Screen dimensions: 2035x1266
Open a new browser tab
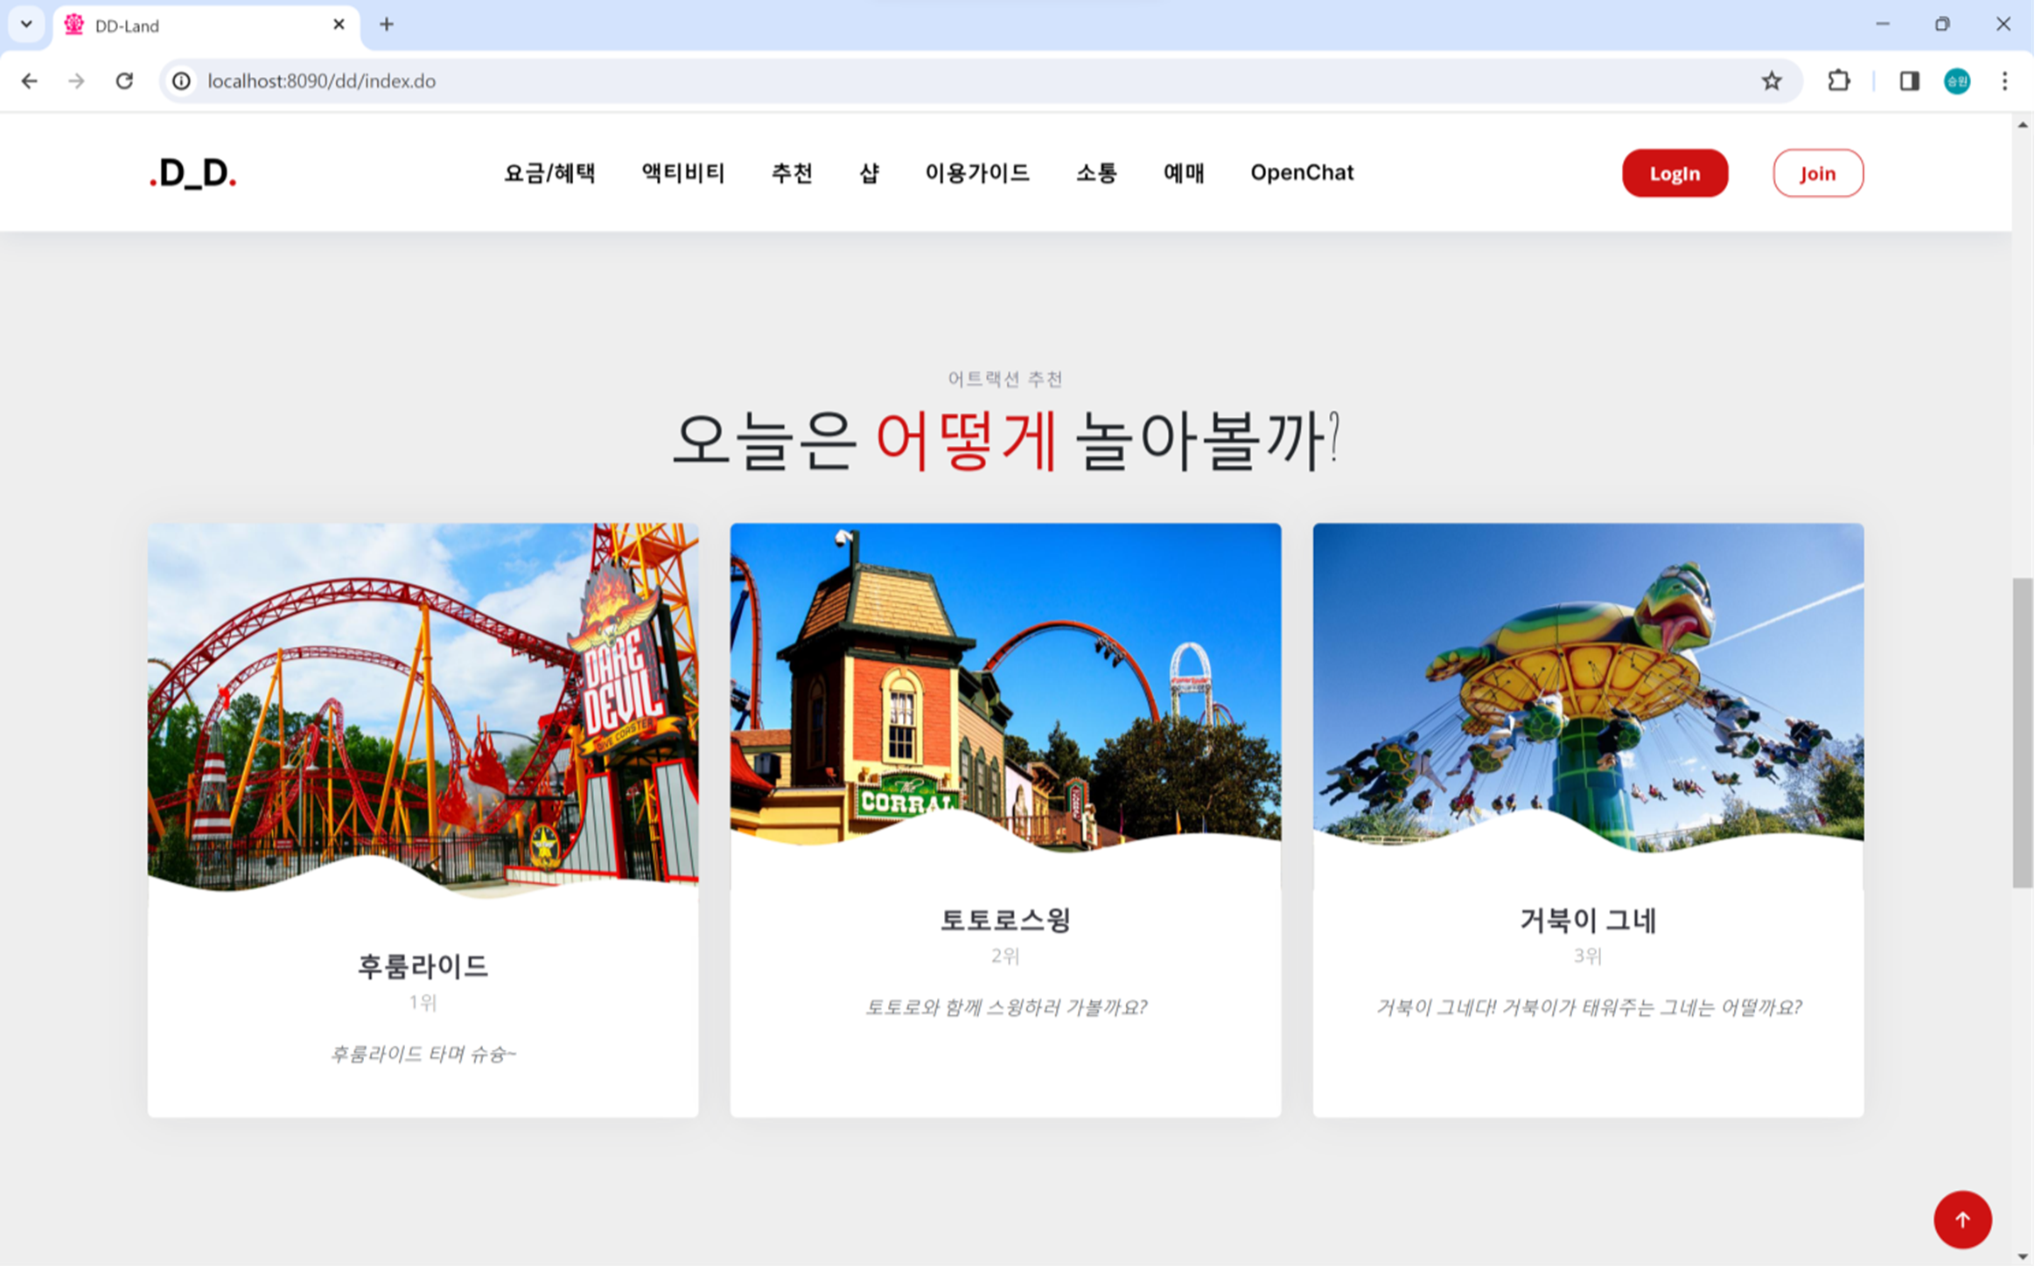click(387, 24)
